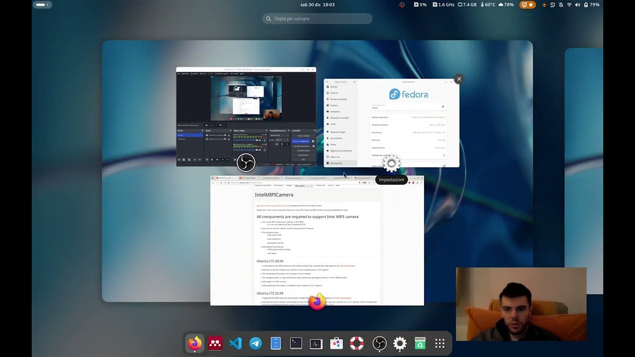This screenshot has width=635, height=357.
Task: Click the 1.6 GHz frequency indicator
Action: (x=444, y=5)
